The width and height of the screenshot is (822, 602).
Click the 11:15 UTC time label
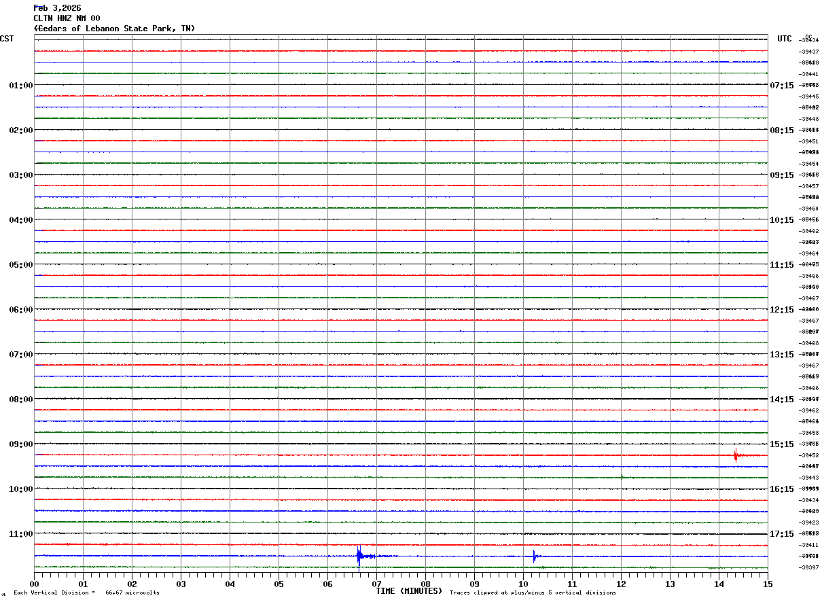pos(782,264)
